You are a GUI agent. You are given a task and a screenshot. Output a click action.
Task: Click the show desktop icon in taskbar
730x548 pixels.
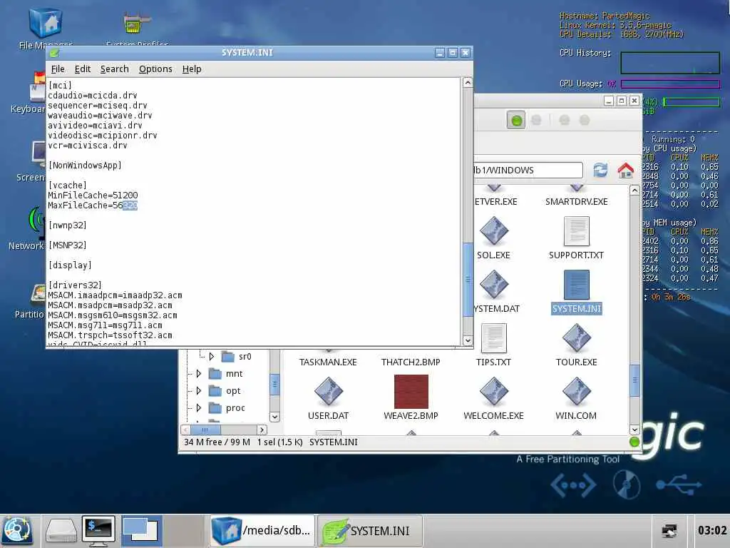click(141, 531)
